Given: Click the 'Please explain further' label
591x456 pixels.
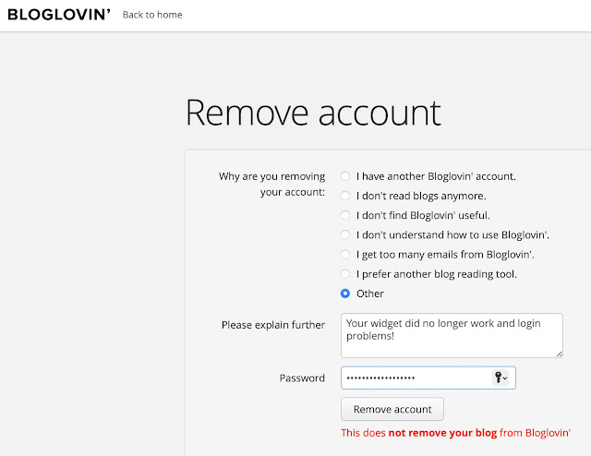Looking at the screenshot, I should click(273, 325).
